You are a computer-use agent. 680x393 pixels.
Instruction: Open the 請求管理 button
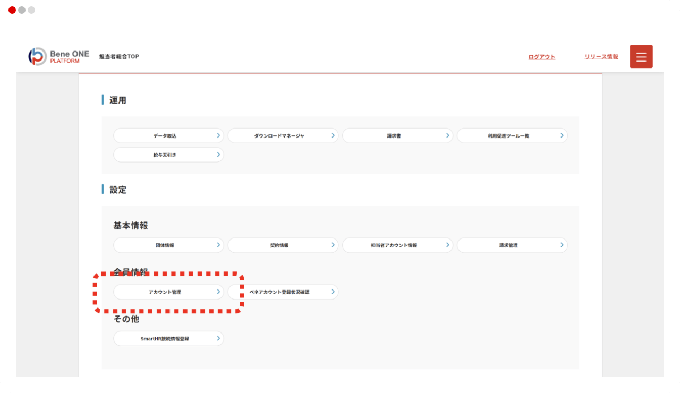512,245
